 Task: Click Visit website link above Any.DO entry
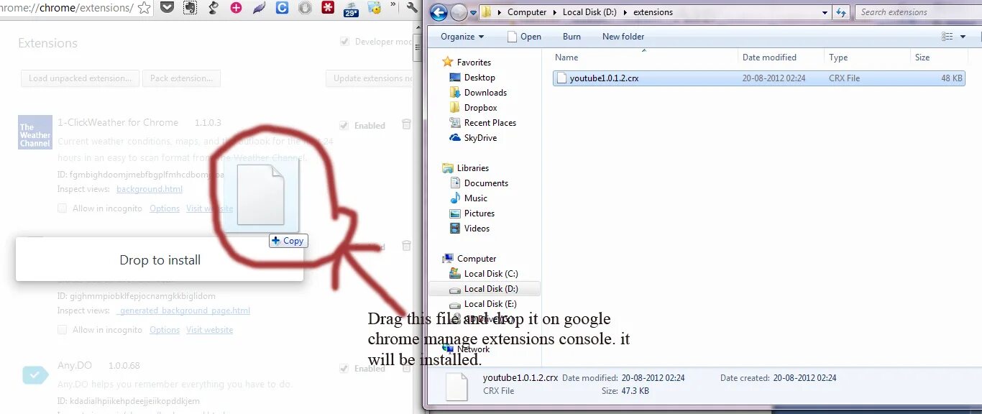210,330
